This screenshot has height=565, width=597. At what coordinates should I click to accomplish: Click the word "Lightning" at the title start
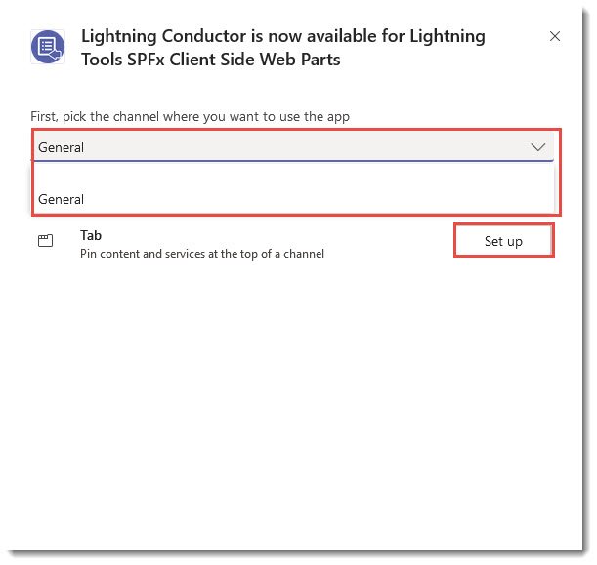tap(116, 36)
